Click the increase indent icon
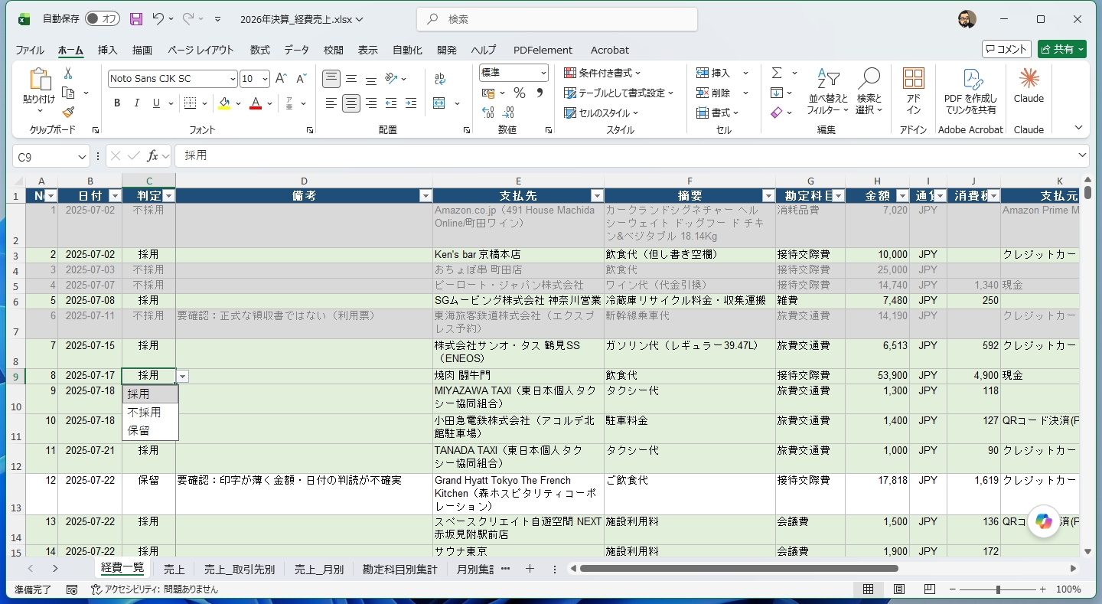 (x=411, y=103)
